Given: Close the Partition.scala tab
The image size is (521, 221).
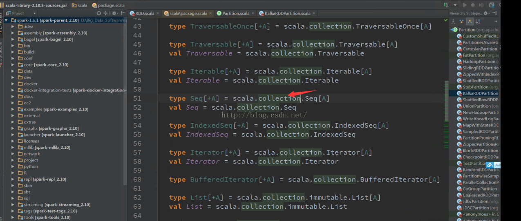Looking at the screenshot, I should (253, 13).
